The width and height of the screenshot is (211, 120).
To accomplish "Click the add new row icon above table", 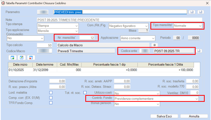I will (13, 58).
